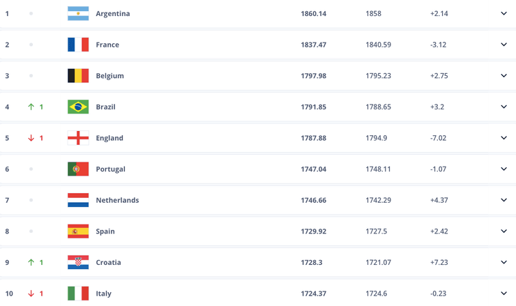Expand the Italy row chevron
The image size is (516, 306).
point(503,293)
